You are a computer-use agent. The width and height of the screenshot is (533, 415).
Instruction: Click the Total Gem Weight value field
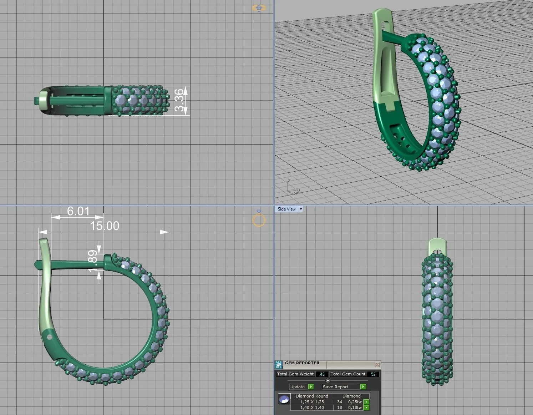pos(322,374)
